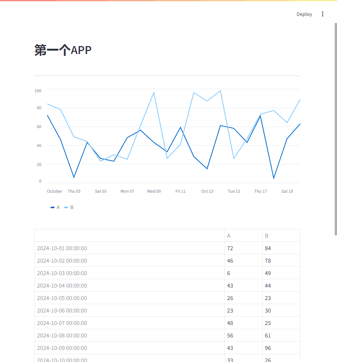Click cell value 48 in column A
The width and height of the screenshot is (337, 362).
(x=243, y=323)
